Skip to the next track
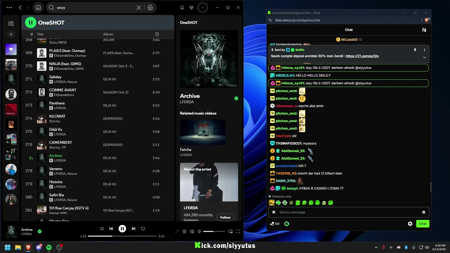This screenshot has height=253, width=450. tap(133, 229)
